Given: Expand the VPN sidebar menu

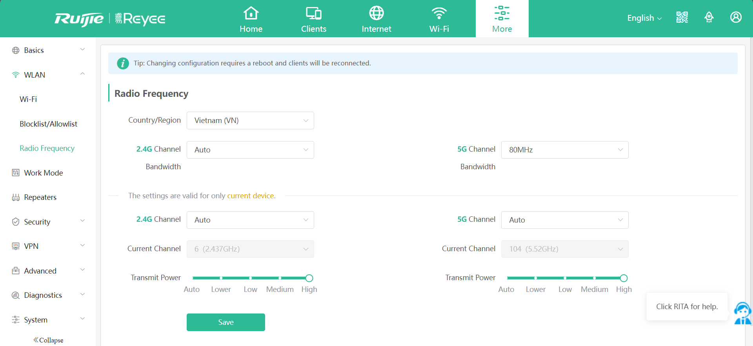Looking at the screenshot, I should point(48,246).
